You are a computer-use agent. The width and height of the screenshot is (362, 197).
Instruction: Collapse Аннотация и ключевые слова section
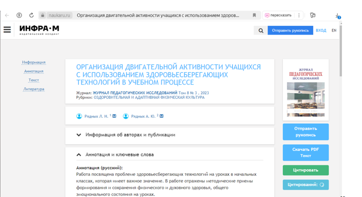[x=120, y=155]
